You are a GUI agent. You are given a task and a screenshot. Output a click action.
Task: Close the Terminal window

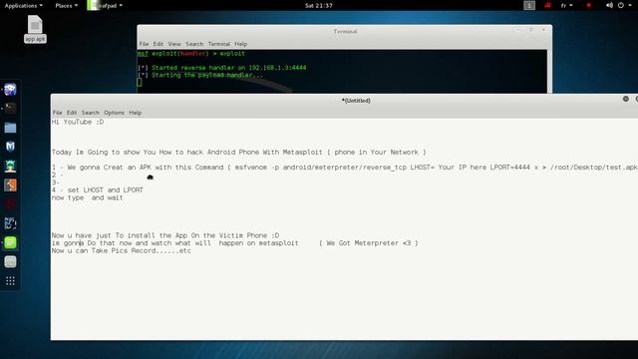point(543,30)
